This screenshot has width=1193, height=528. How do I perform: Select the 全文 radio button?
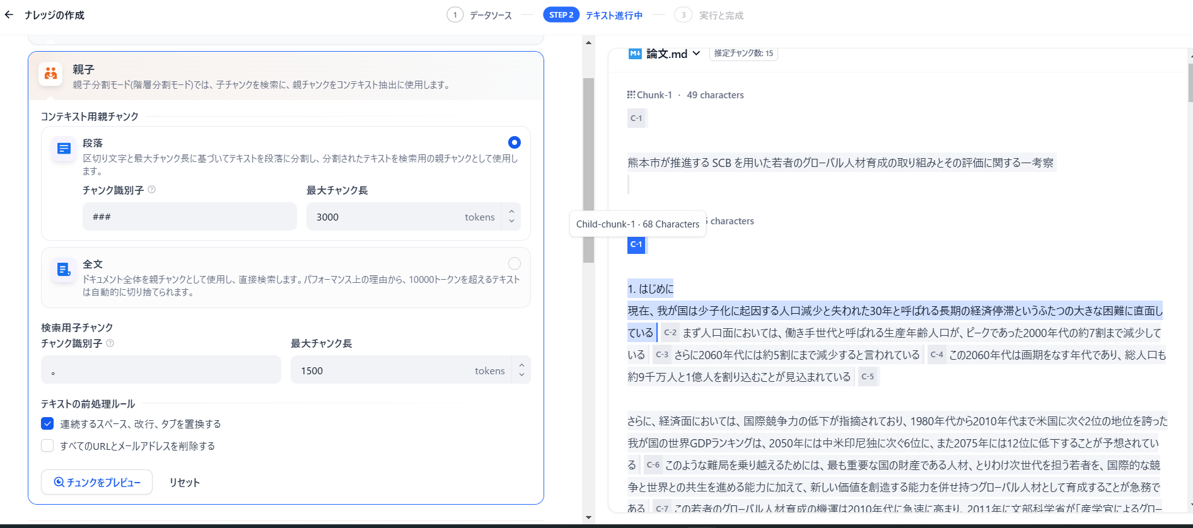point(515,263)
